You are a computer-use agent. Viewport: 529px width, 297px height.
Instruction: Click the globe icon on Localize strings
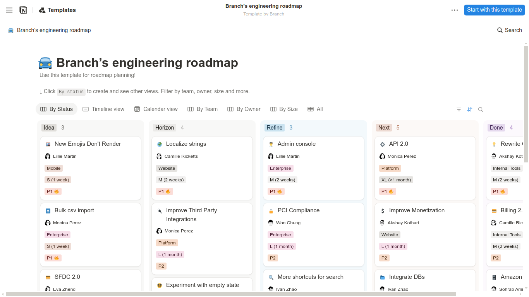(x=160, y=144)
